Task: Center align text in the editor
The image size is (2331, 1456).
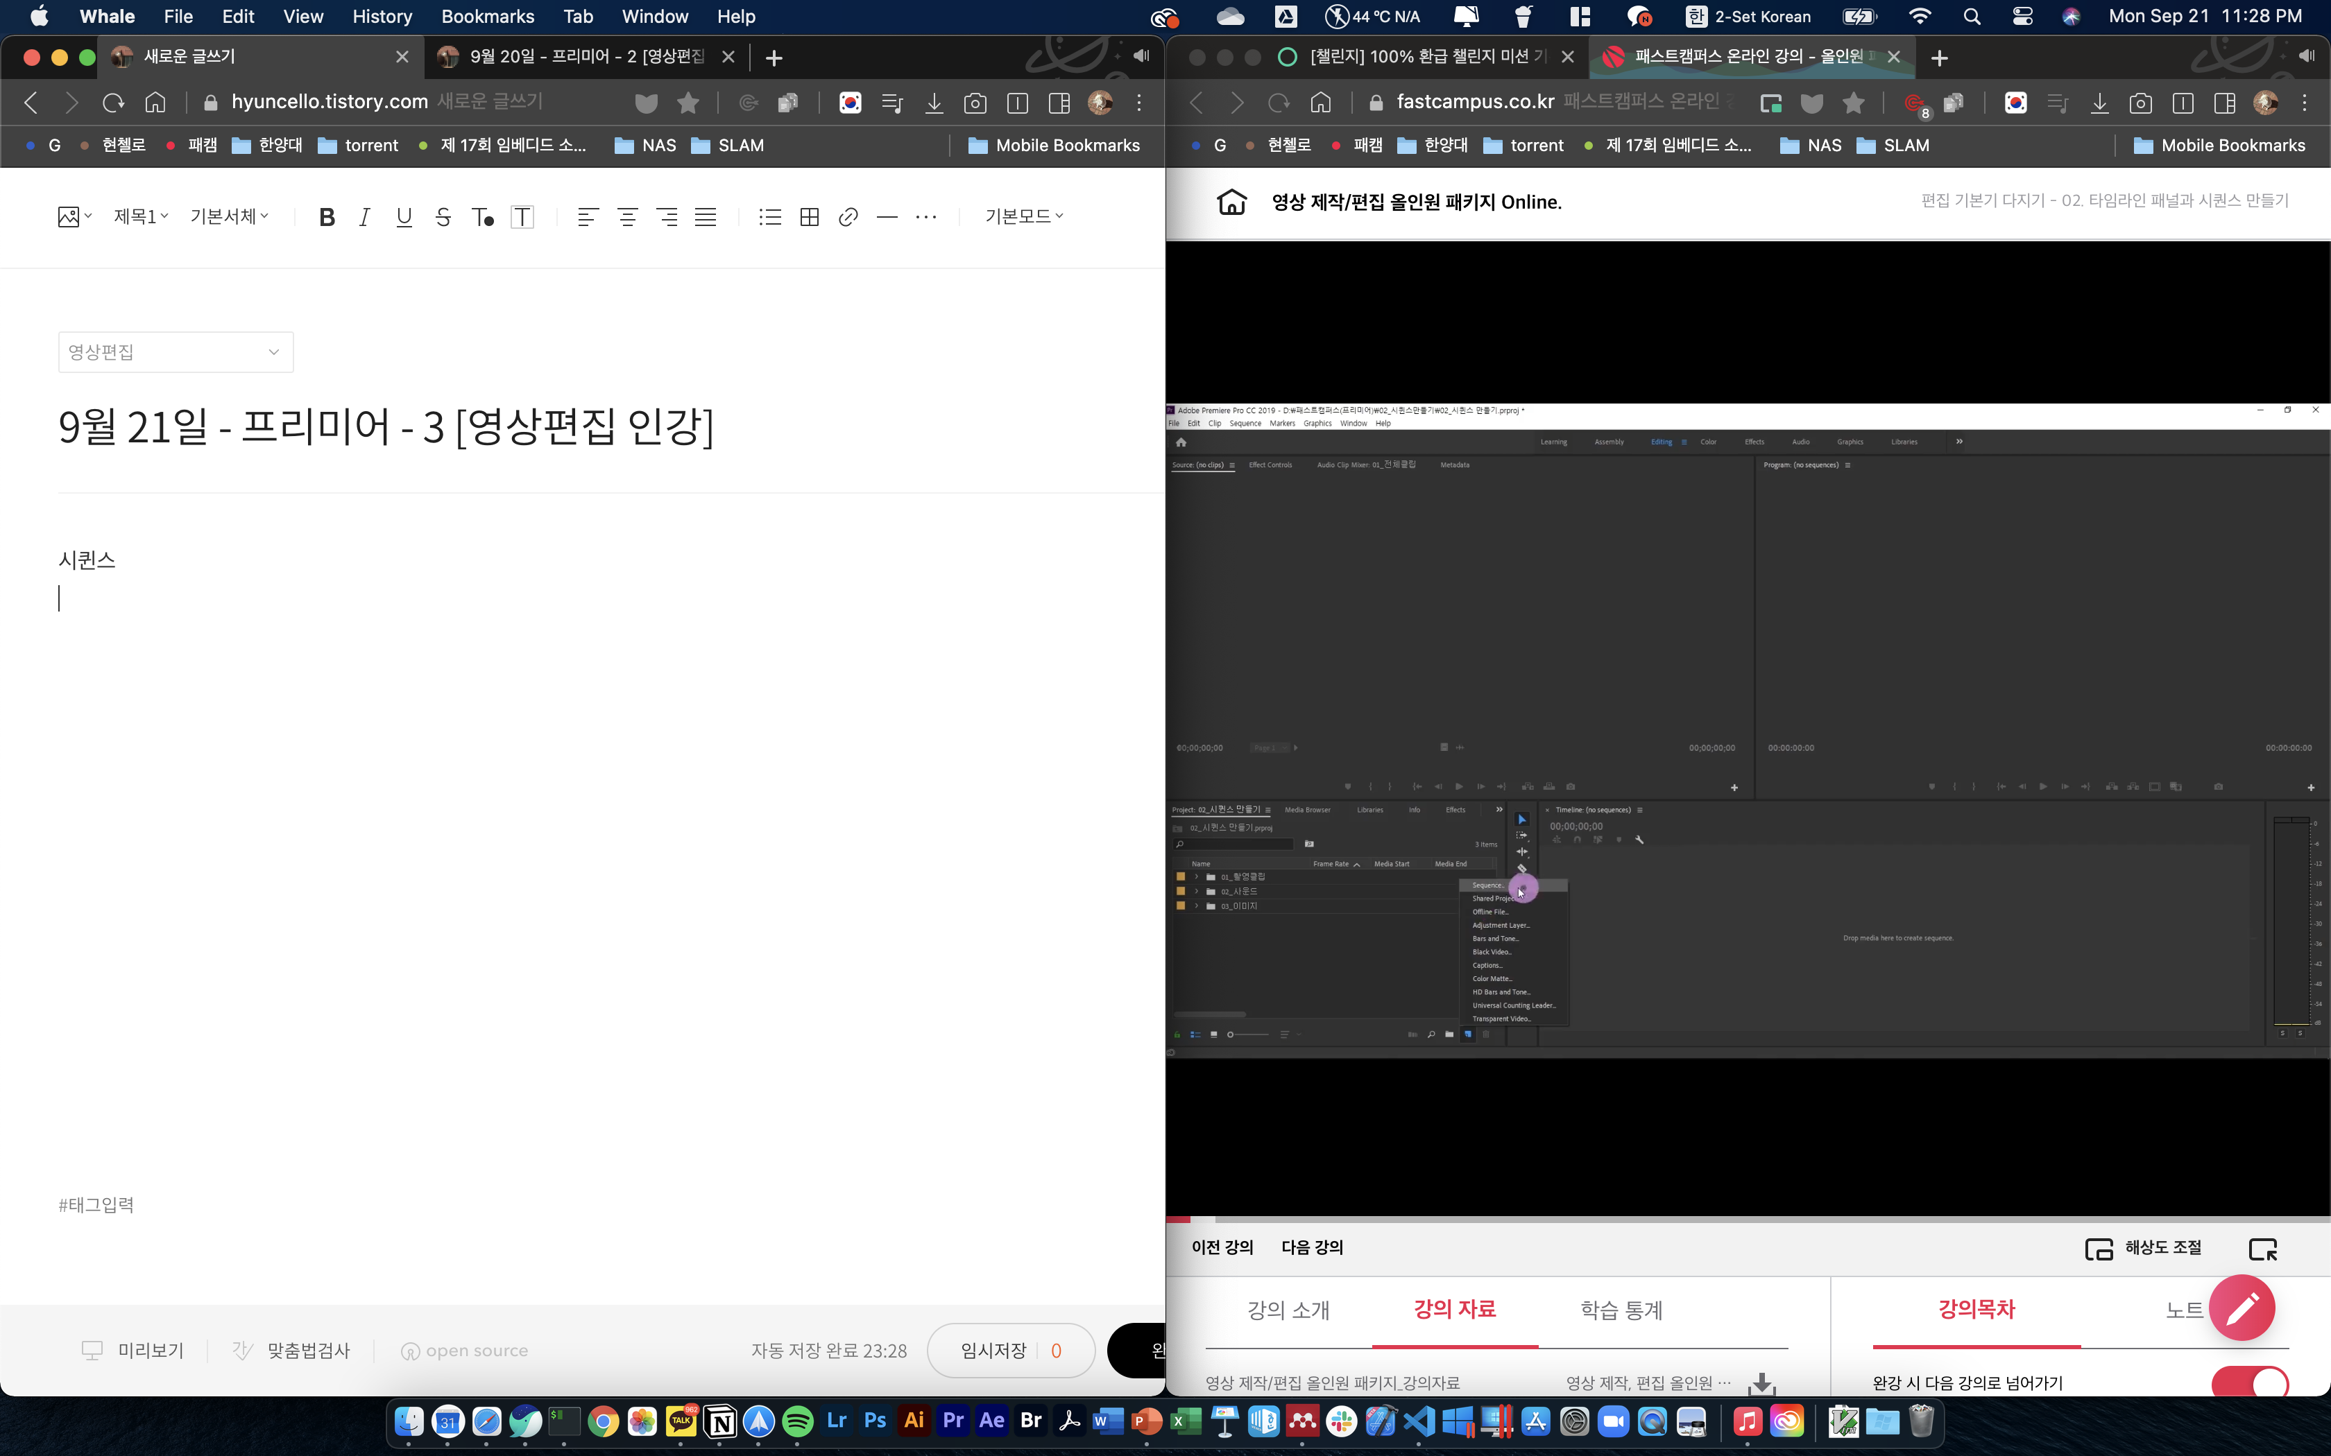Action: click(627, 216)
